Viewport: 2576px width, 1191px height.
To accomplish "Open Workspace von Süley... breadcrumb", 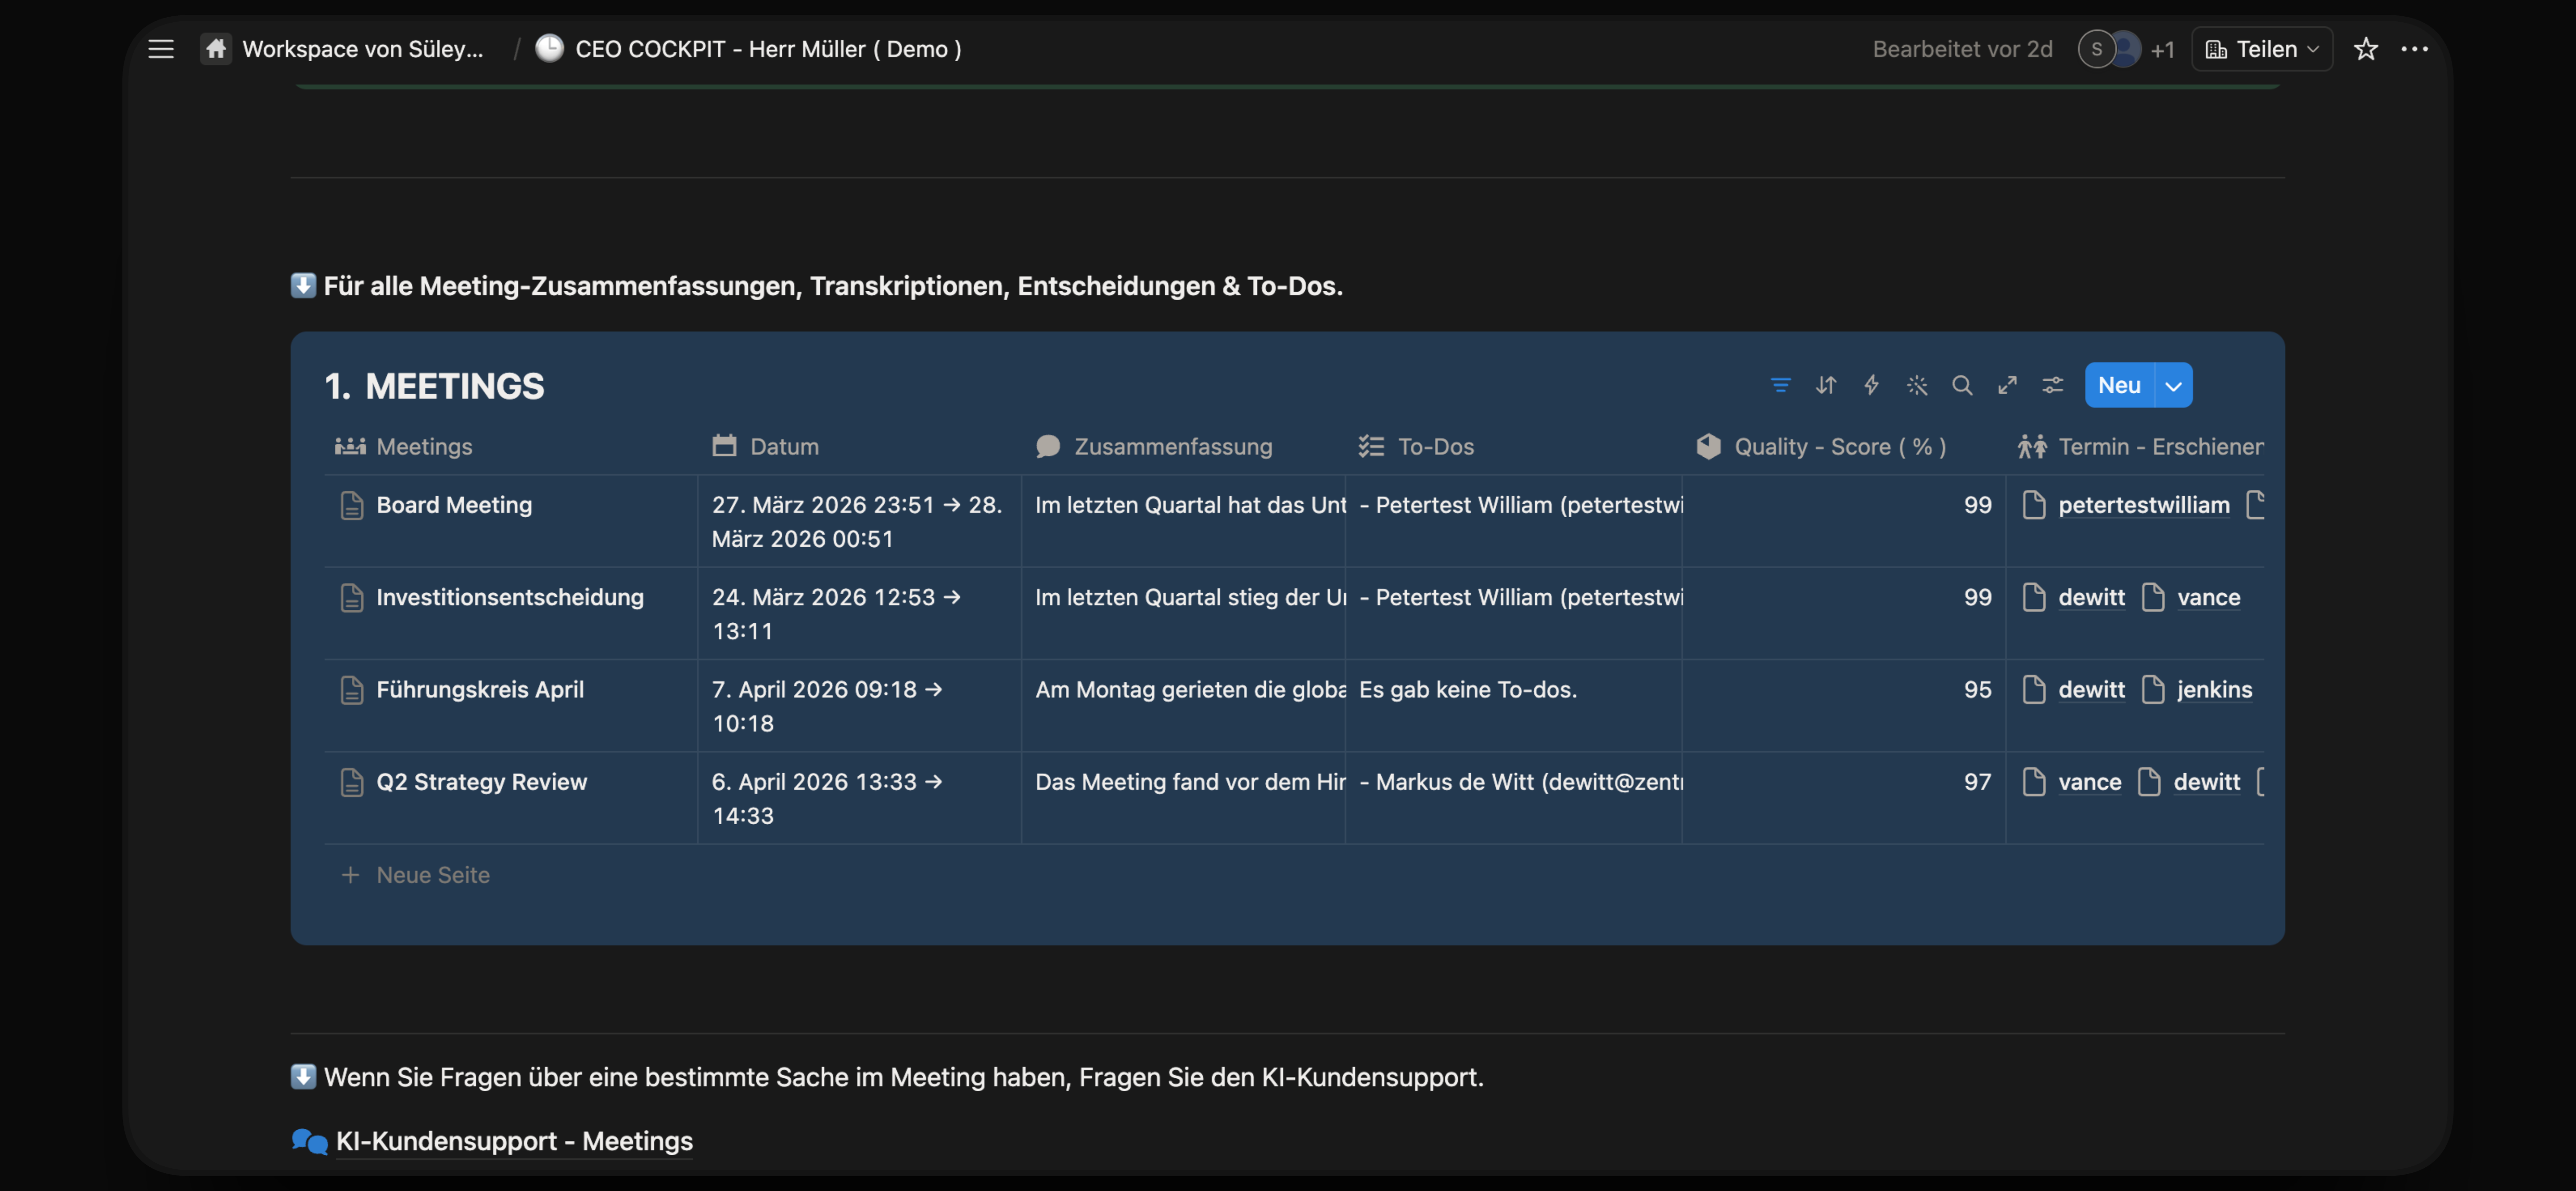I will 363,49.
